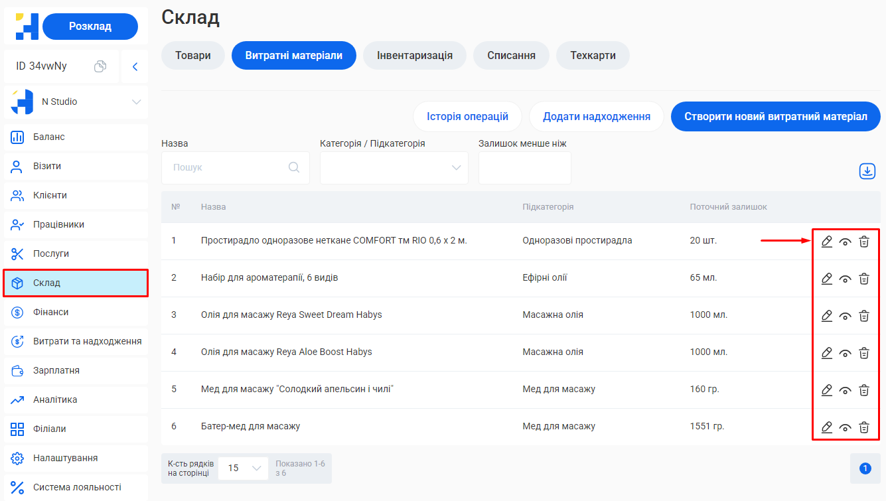Image resolution: width=886 pixels, height=501 pixels.
Task: Click the search magnifier icon in Назва field
Action: (294, 168)
